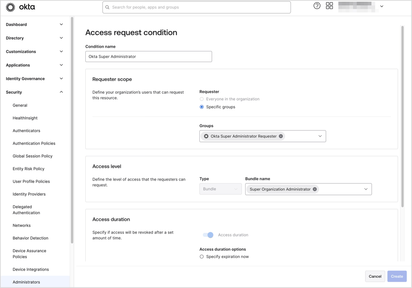The width and height of the screenshot is (412, 288).
Task: Go to Authenticators page
Action: click(26, 130)
